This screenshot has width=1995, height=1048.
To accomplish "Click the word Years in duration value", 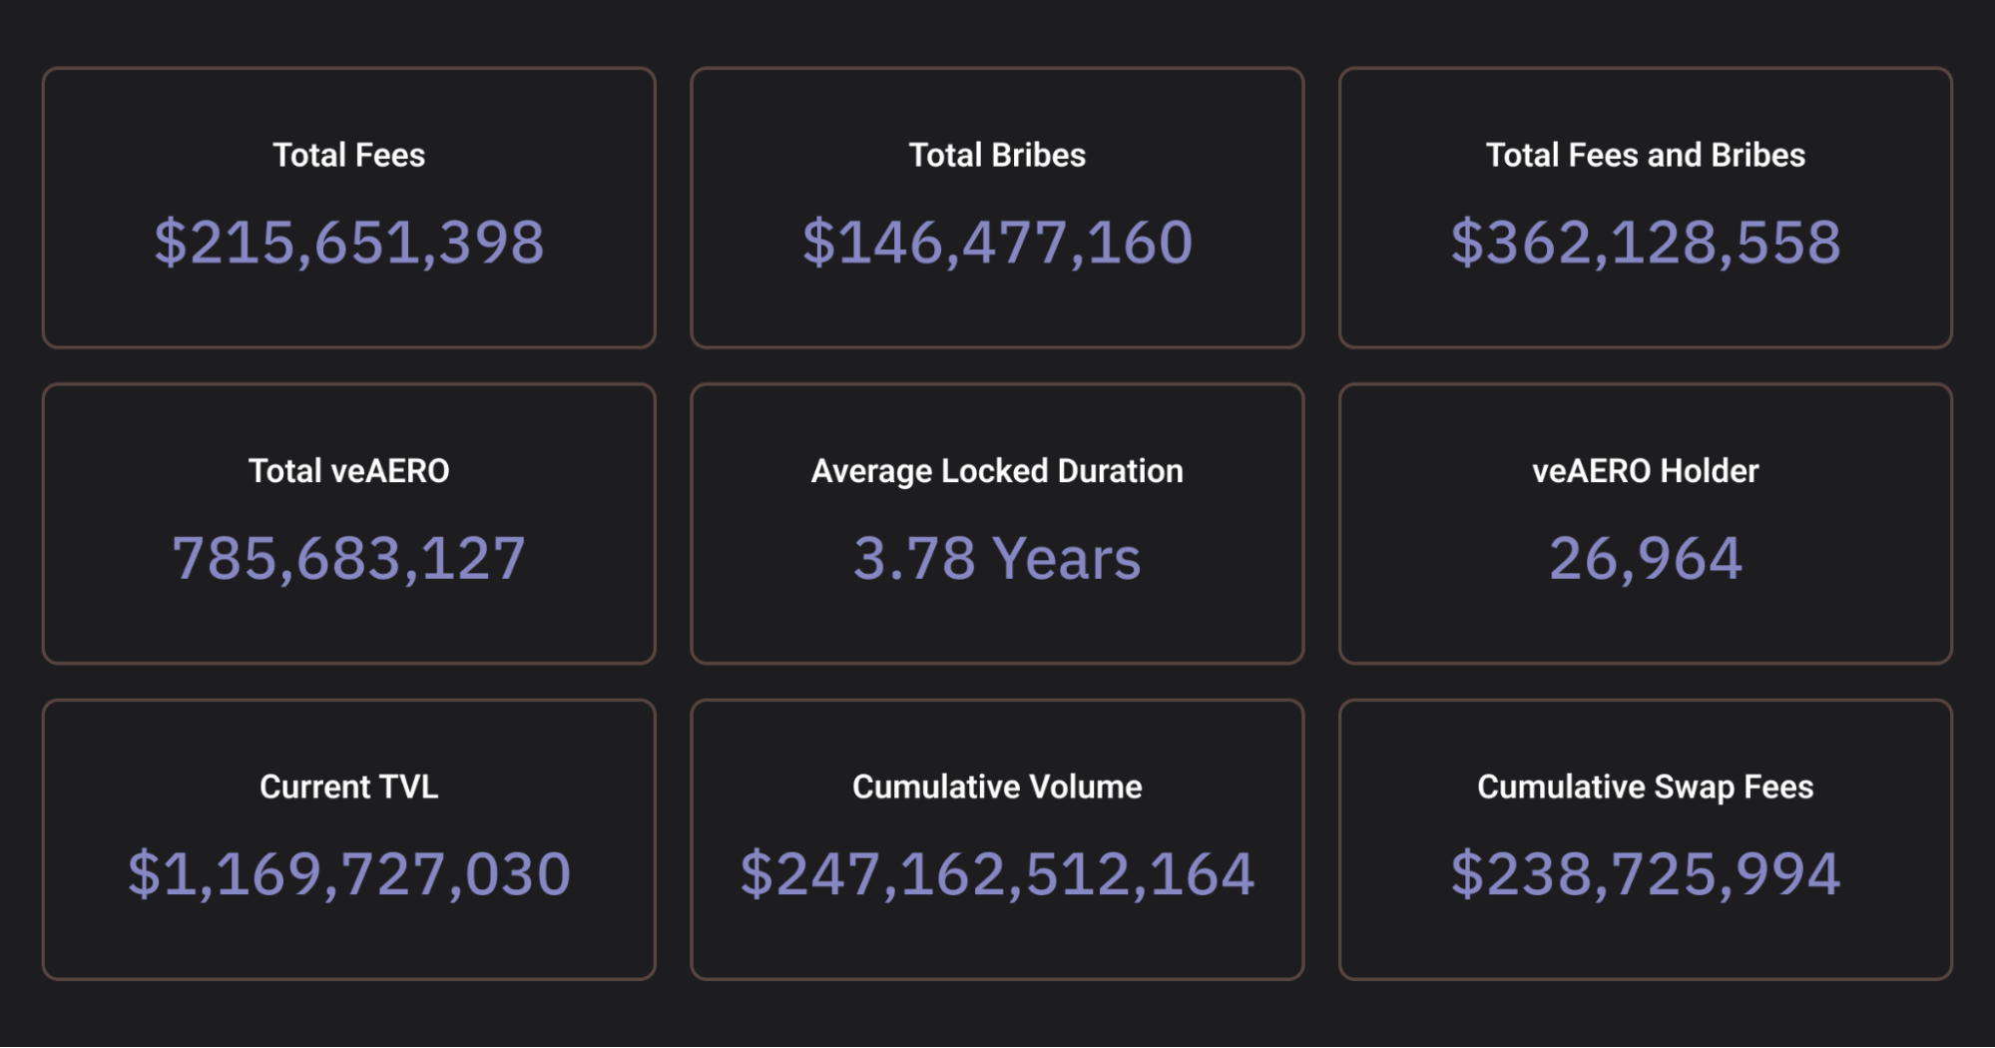I will pos(1068,558).
